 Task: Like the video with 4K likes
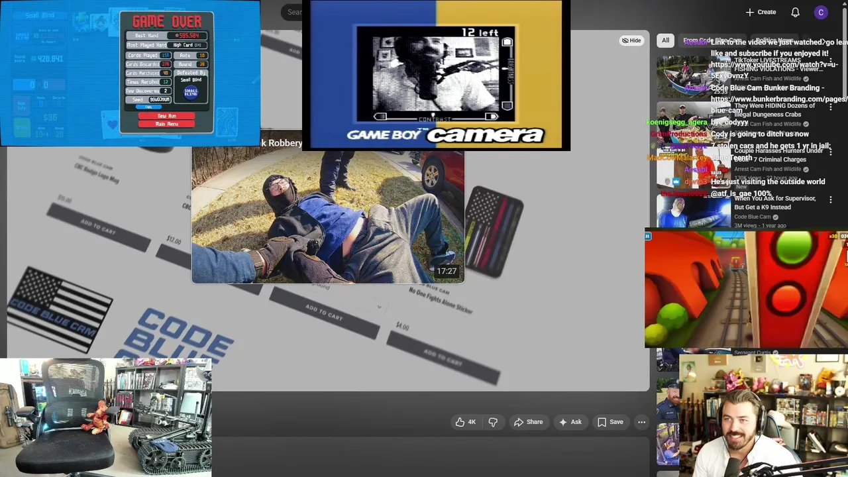point(465,422)
